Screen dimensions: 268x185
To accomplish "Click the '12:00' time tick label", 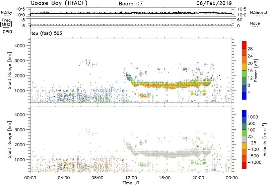I will click(x=131, y=178).
